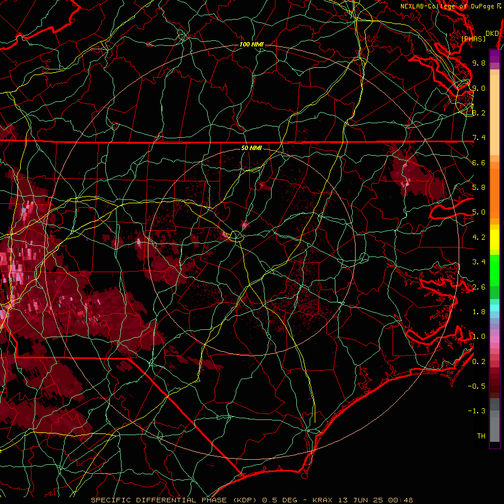Click the 50 NMI range ring label

[251, 148]
